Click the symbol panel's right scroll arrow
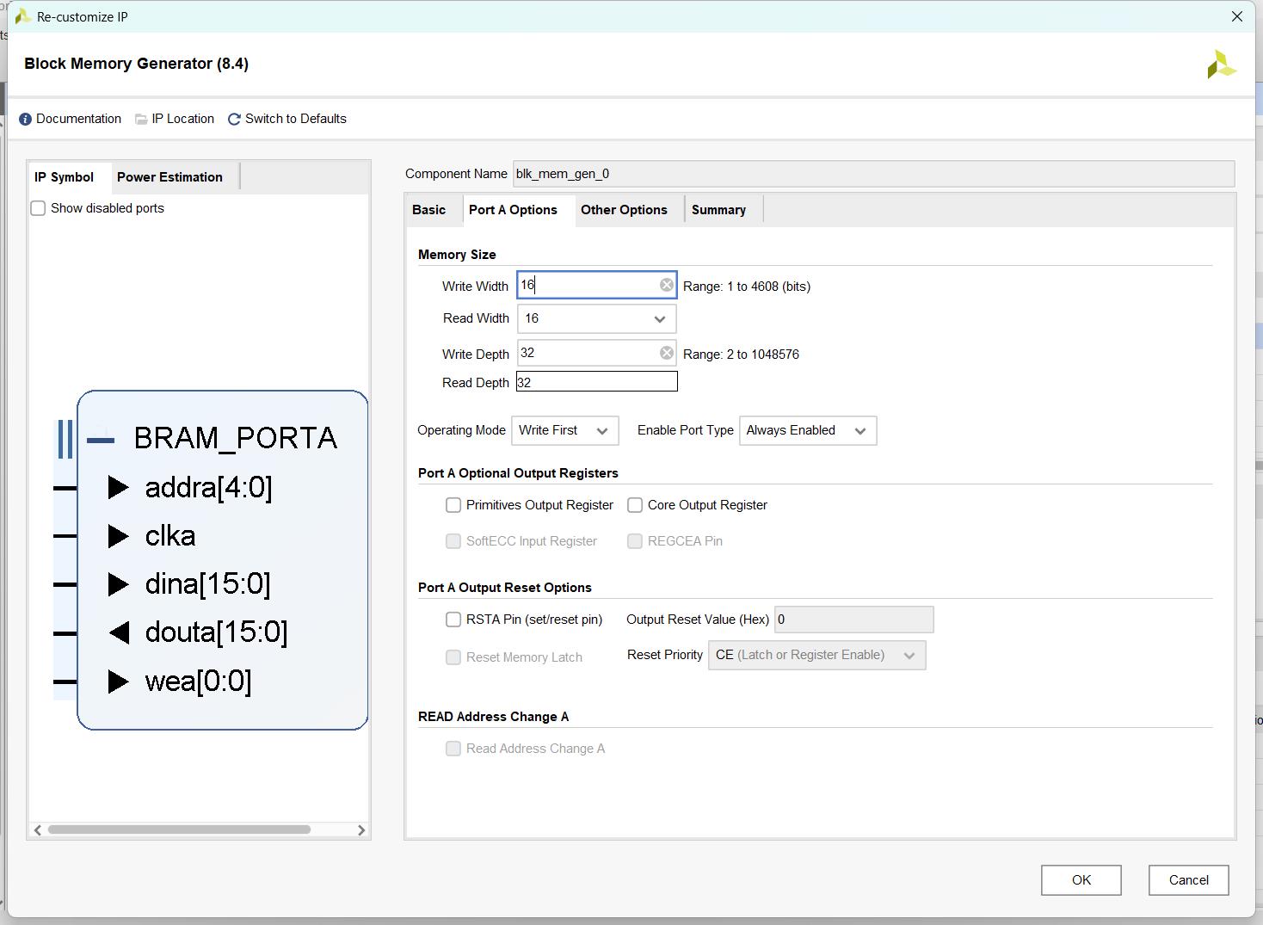This screenshot has height=925, width=1263. coord(361,829)
